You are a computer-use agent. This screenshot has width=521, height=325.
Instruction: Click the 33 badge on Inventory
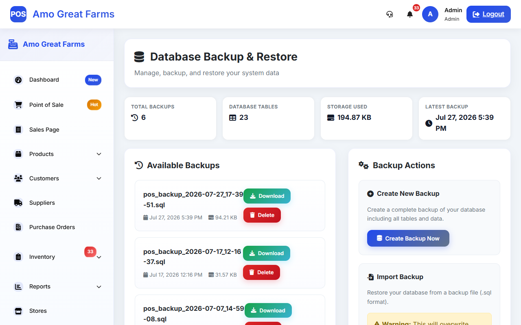pos(90,252)
